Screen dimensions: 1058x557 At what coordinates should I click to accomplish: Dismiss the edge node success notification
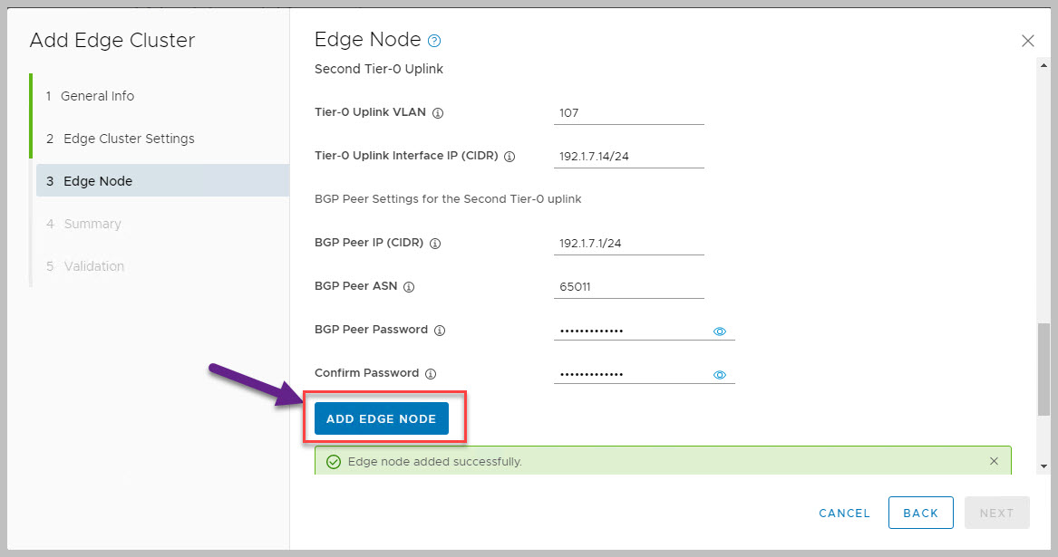coord(994,461)
